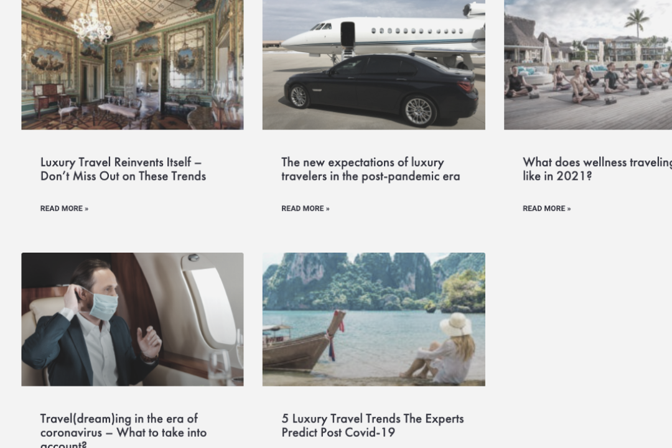Open the beach yoga class thumbnail
This screenshot has width=672, height=448.
click(588, 65)
